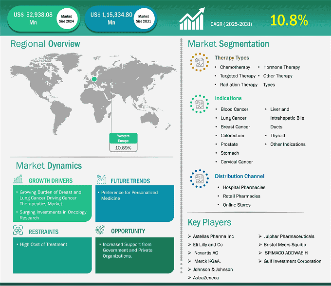The width and height of the screenshot is (331, 286).
Task: Select Bristol Myers Squibb key player
Action: (x=285, y=245)
